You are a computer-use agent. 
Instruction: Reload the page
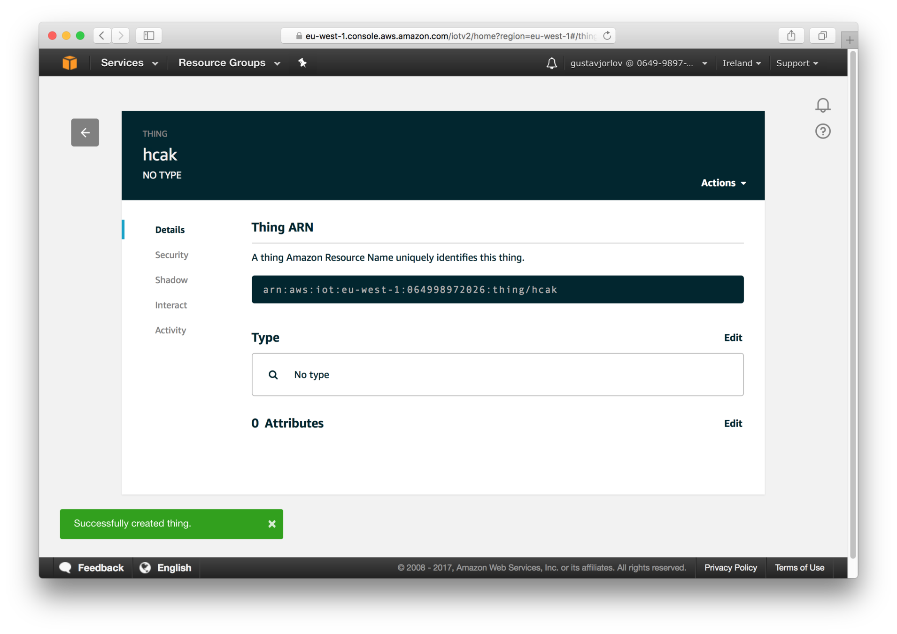point(607,36)
